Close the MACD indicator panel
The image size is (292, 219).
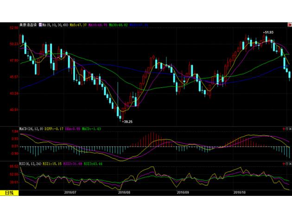[x=290, y=128]
